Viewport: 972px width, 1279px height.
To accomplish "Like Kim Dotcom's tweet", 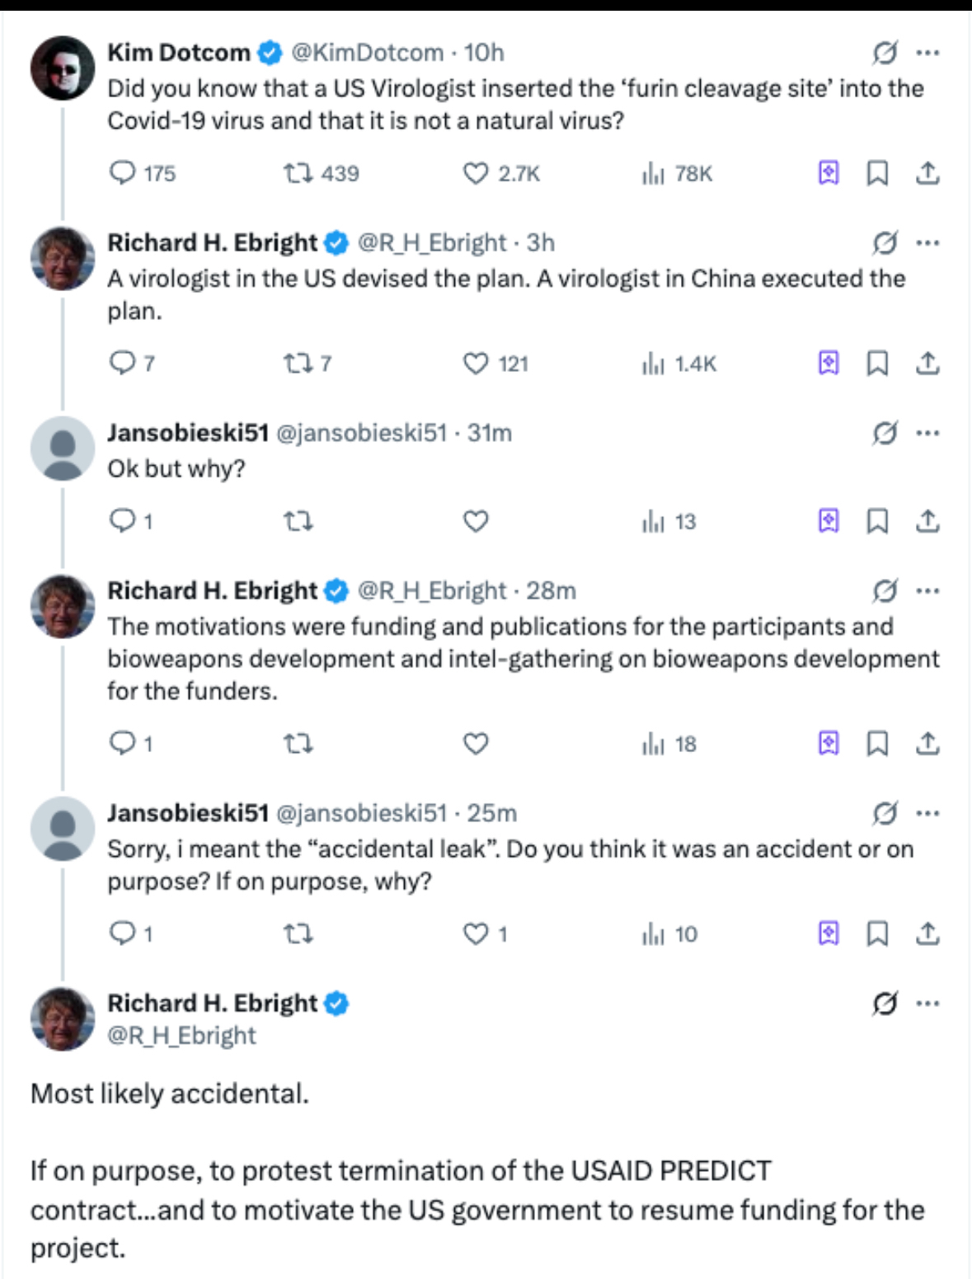I will [476, 173].
